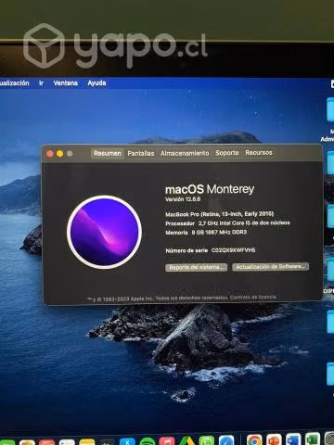Click the Reporte del sistema button
Viewport: 334px width, 445px height.
pyautogui.click(x=197, y=267)
